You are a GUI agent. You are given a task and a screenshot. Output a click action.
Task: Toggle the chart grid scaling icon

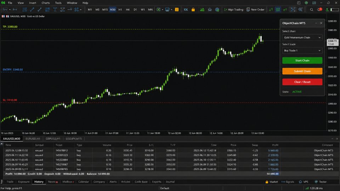(293, 10)
